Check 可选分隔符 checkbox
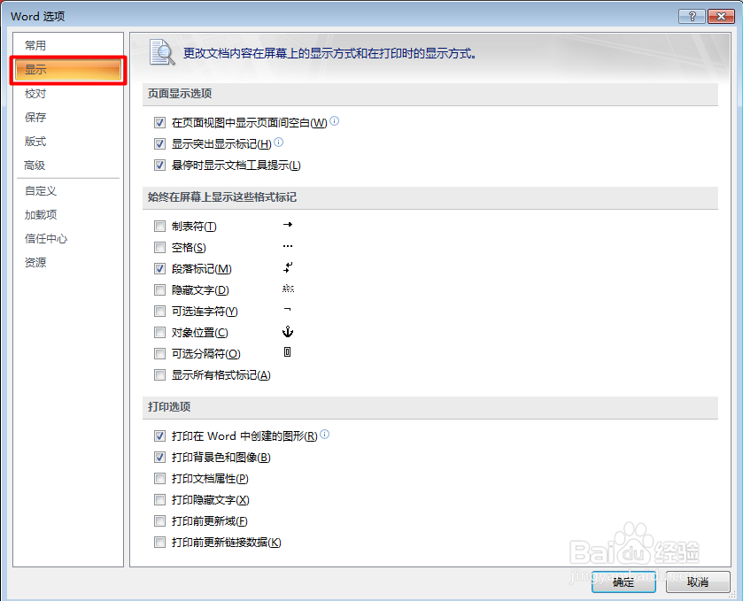The image size is (743, 601). coord(159,354)
